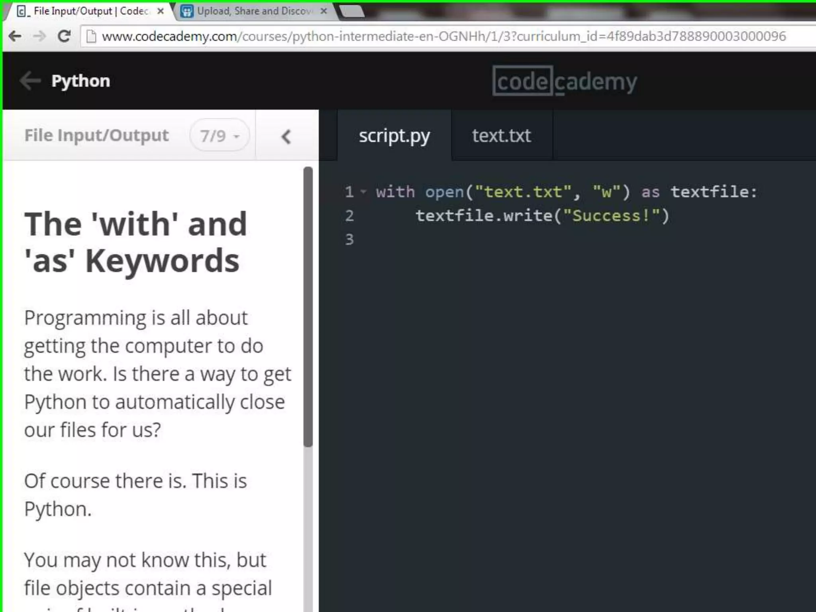This screenshot has width=816, height=612.
Task: Reload the page with the refresh icon
Action: pos(64,36)
